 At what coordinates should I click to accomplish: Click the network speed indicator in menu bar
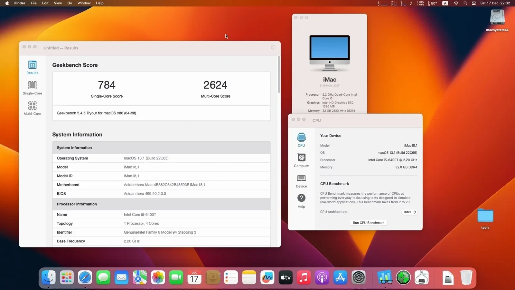click(420, 3)
